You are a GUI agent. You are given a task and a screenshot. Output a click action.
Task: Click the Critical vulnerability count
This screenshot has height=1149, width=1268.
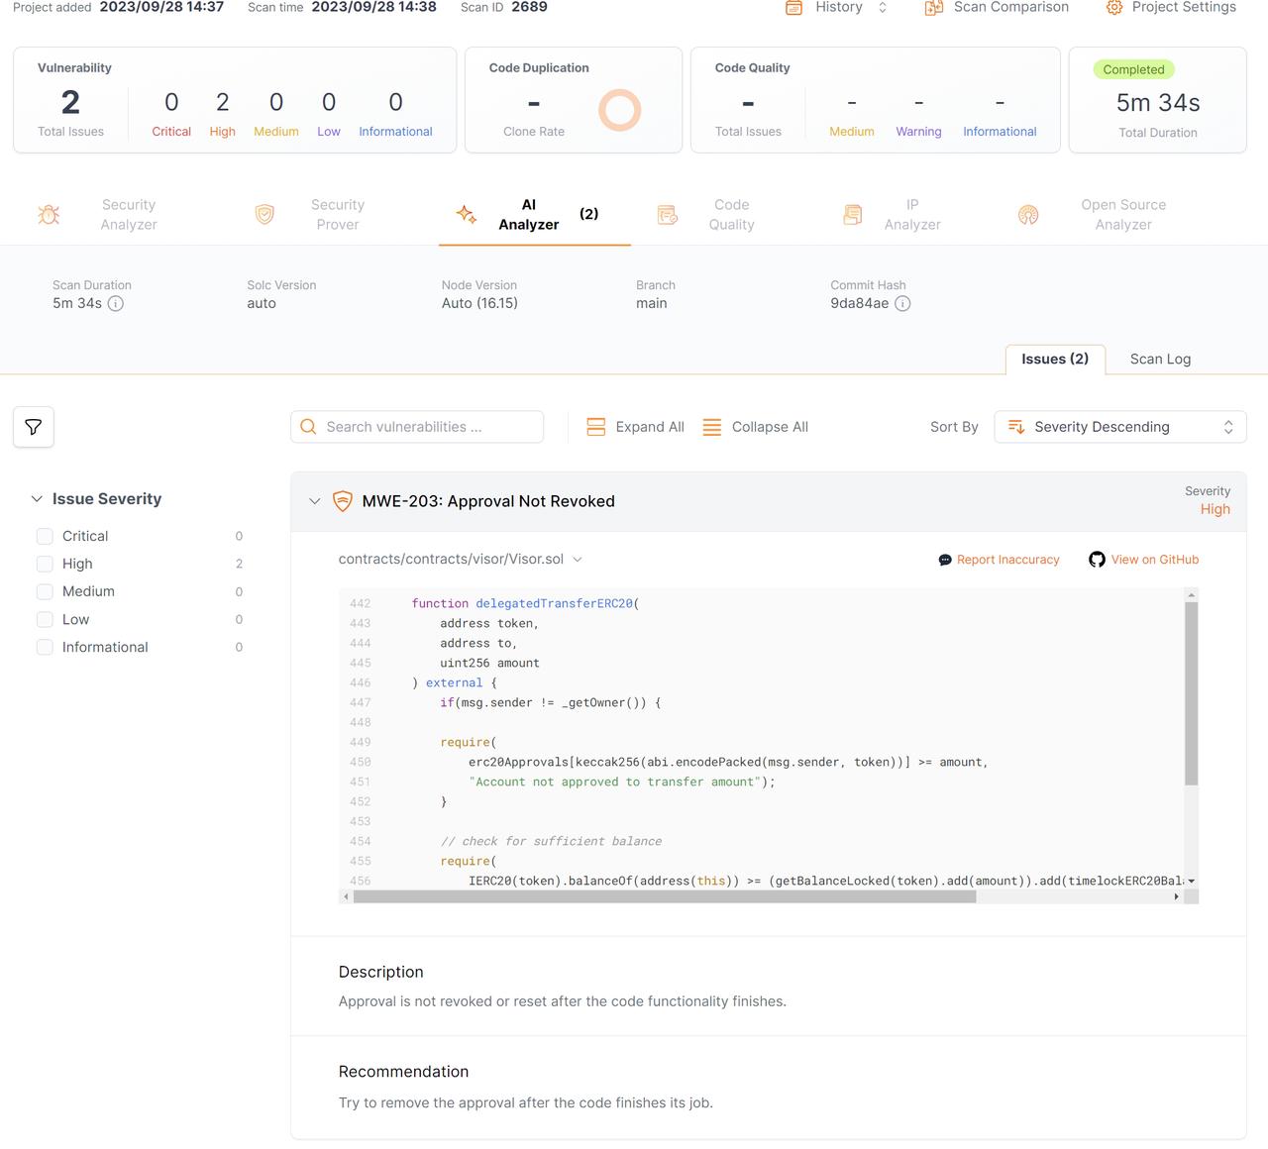click(x=171, y=102)
